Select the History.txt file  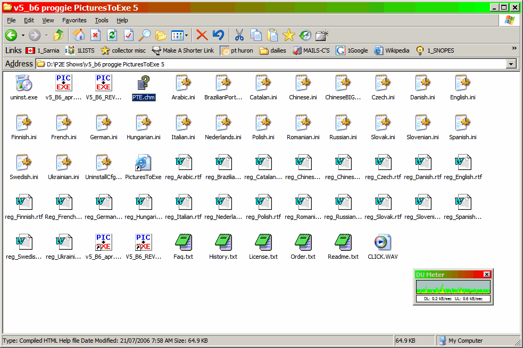tap(223, 248)
